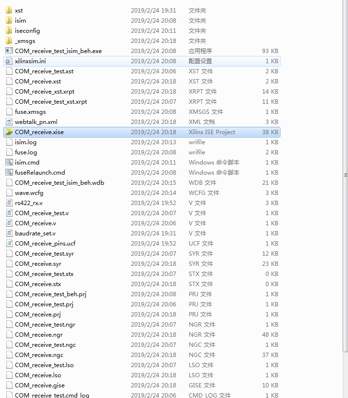The image size is (348, 398).
Task: Click the 'GISE 文件' type cell
Action: pos(202,385)
